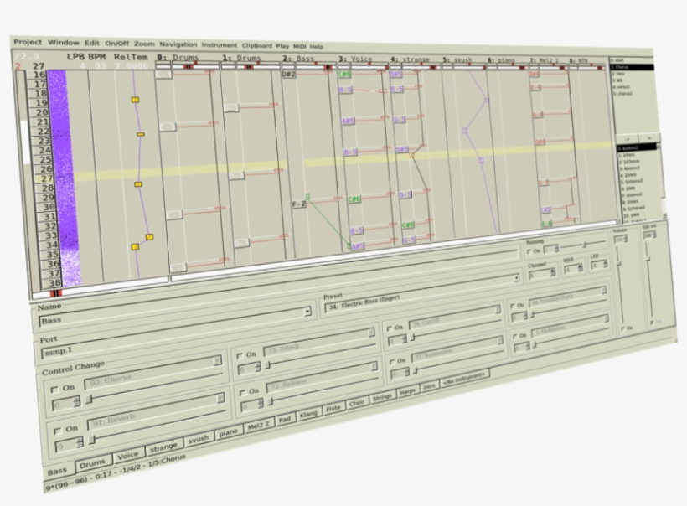Screen dimensions: 687x506
Task: Switch to the Klang instrument tab
Action: (308, 414)
